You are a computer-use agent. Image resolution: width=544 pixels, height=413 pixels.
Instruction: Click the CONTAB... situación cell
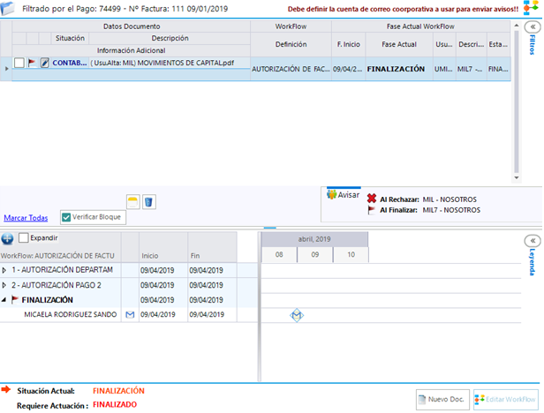click(70, 63)
